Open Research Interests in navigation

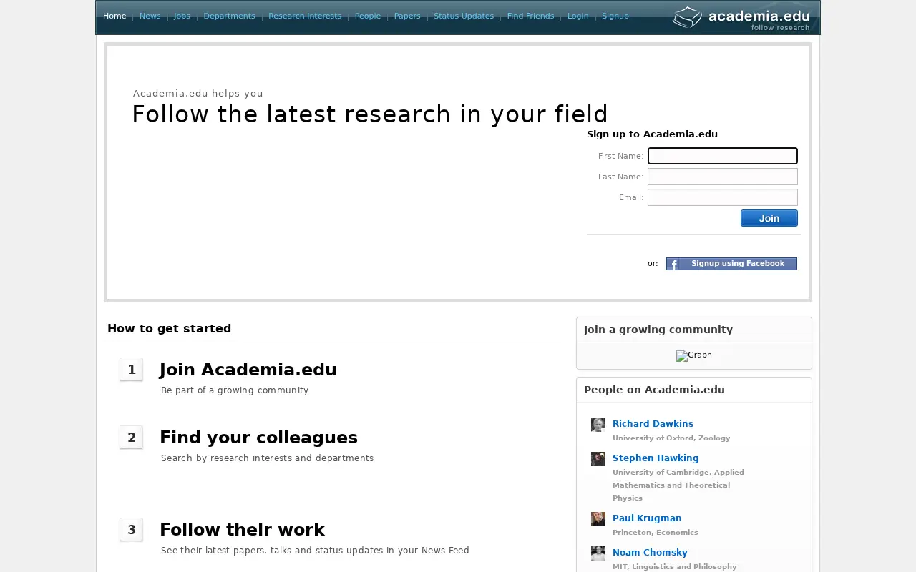[x=305, y=16]
